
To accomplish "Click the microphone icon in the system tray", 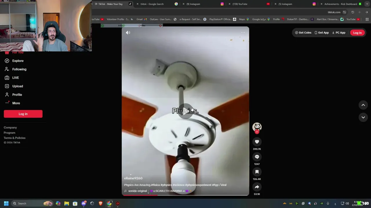I will (328, 203).
